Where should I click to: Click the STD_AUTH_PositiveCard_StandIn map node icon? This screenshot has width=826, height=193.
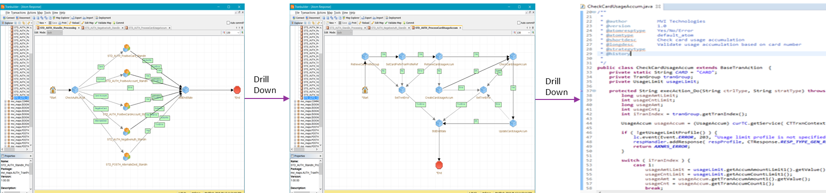tap(127, 48)
